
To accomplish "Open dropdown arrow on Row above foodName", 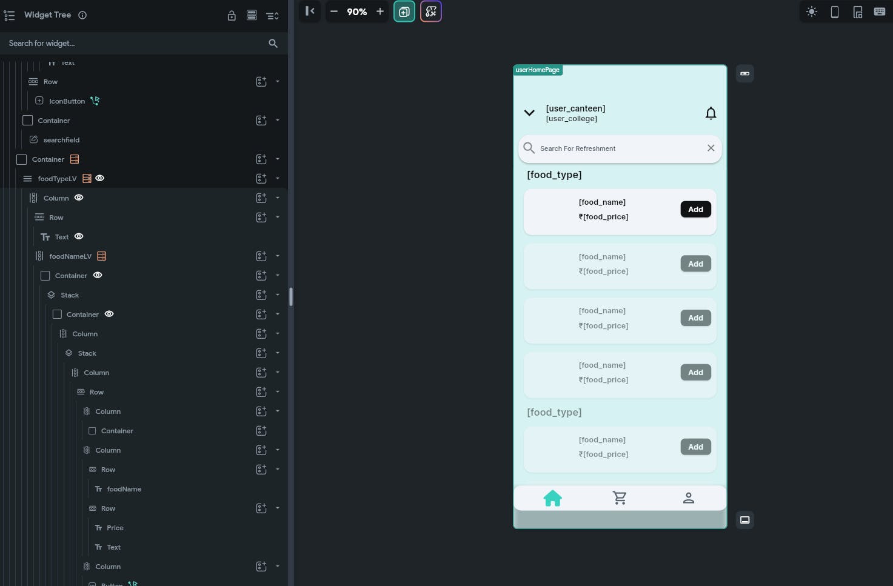I will click(x=278, y=469).
